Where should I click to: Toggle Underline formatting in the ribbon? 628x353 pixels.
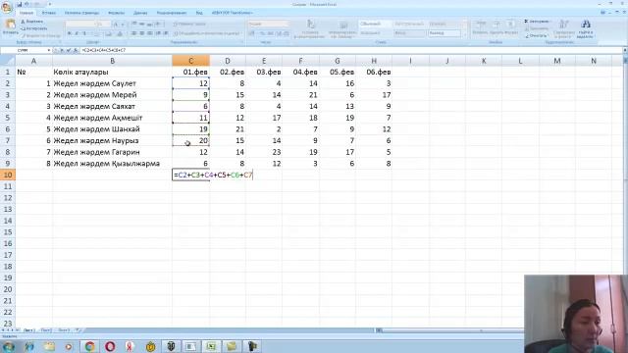pyautogui.click(x=84, y=33)
